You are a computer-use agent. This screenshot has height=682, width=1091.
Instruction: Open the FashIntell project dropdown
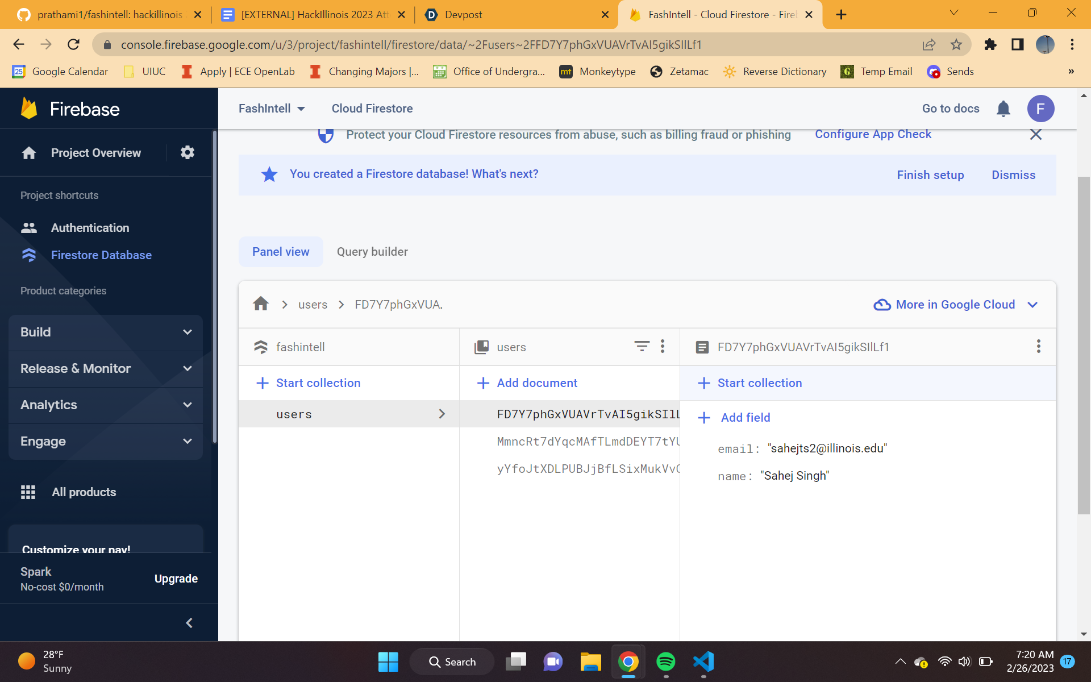[272, 109]
